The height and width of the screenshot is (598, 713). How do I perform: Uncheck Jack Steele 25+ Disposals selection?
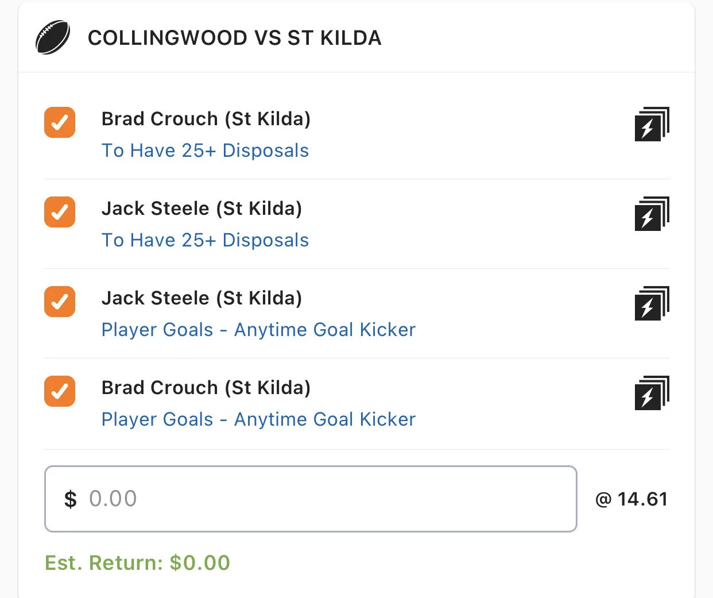click(x=60, y=212)
